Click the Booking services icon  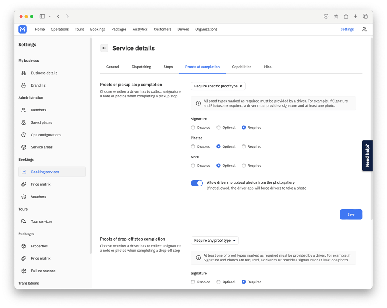click(24, 172)
